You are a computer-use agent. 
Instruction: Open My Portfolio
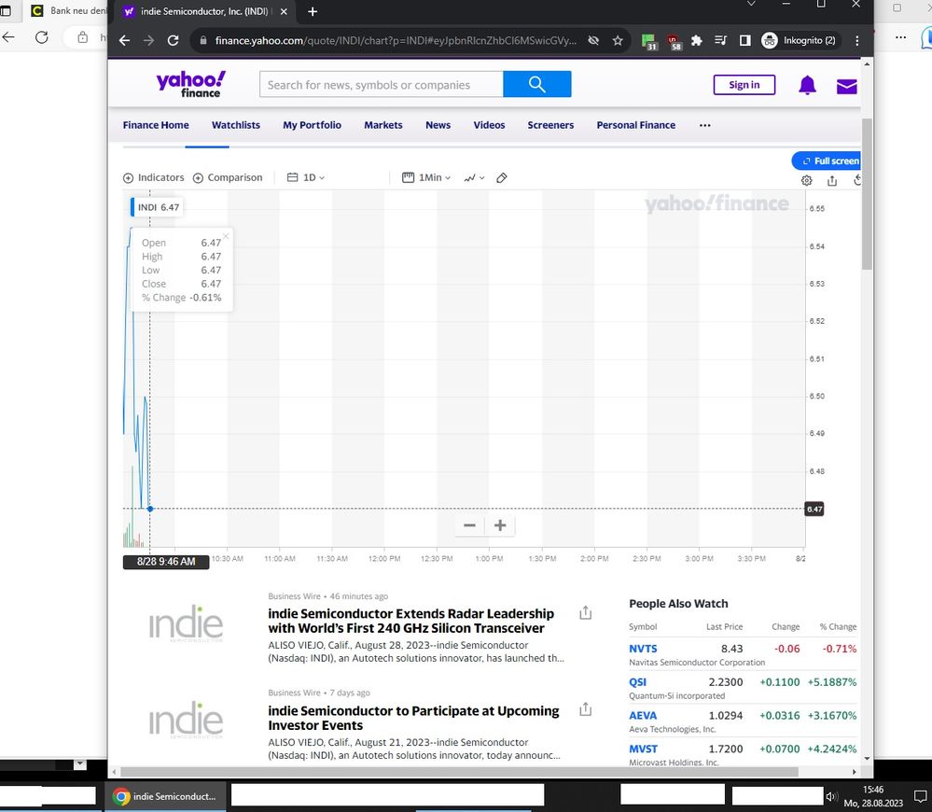[312, 125]
